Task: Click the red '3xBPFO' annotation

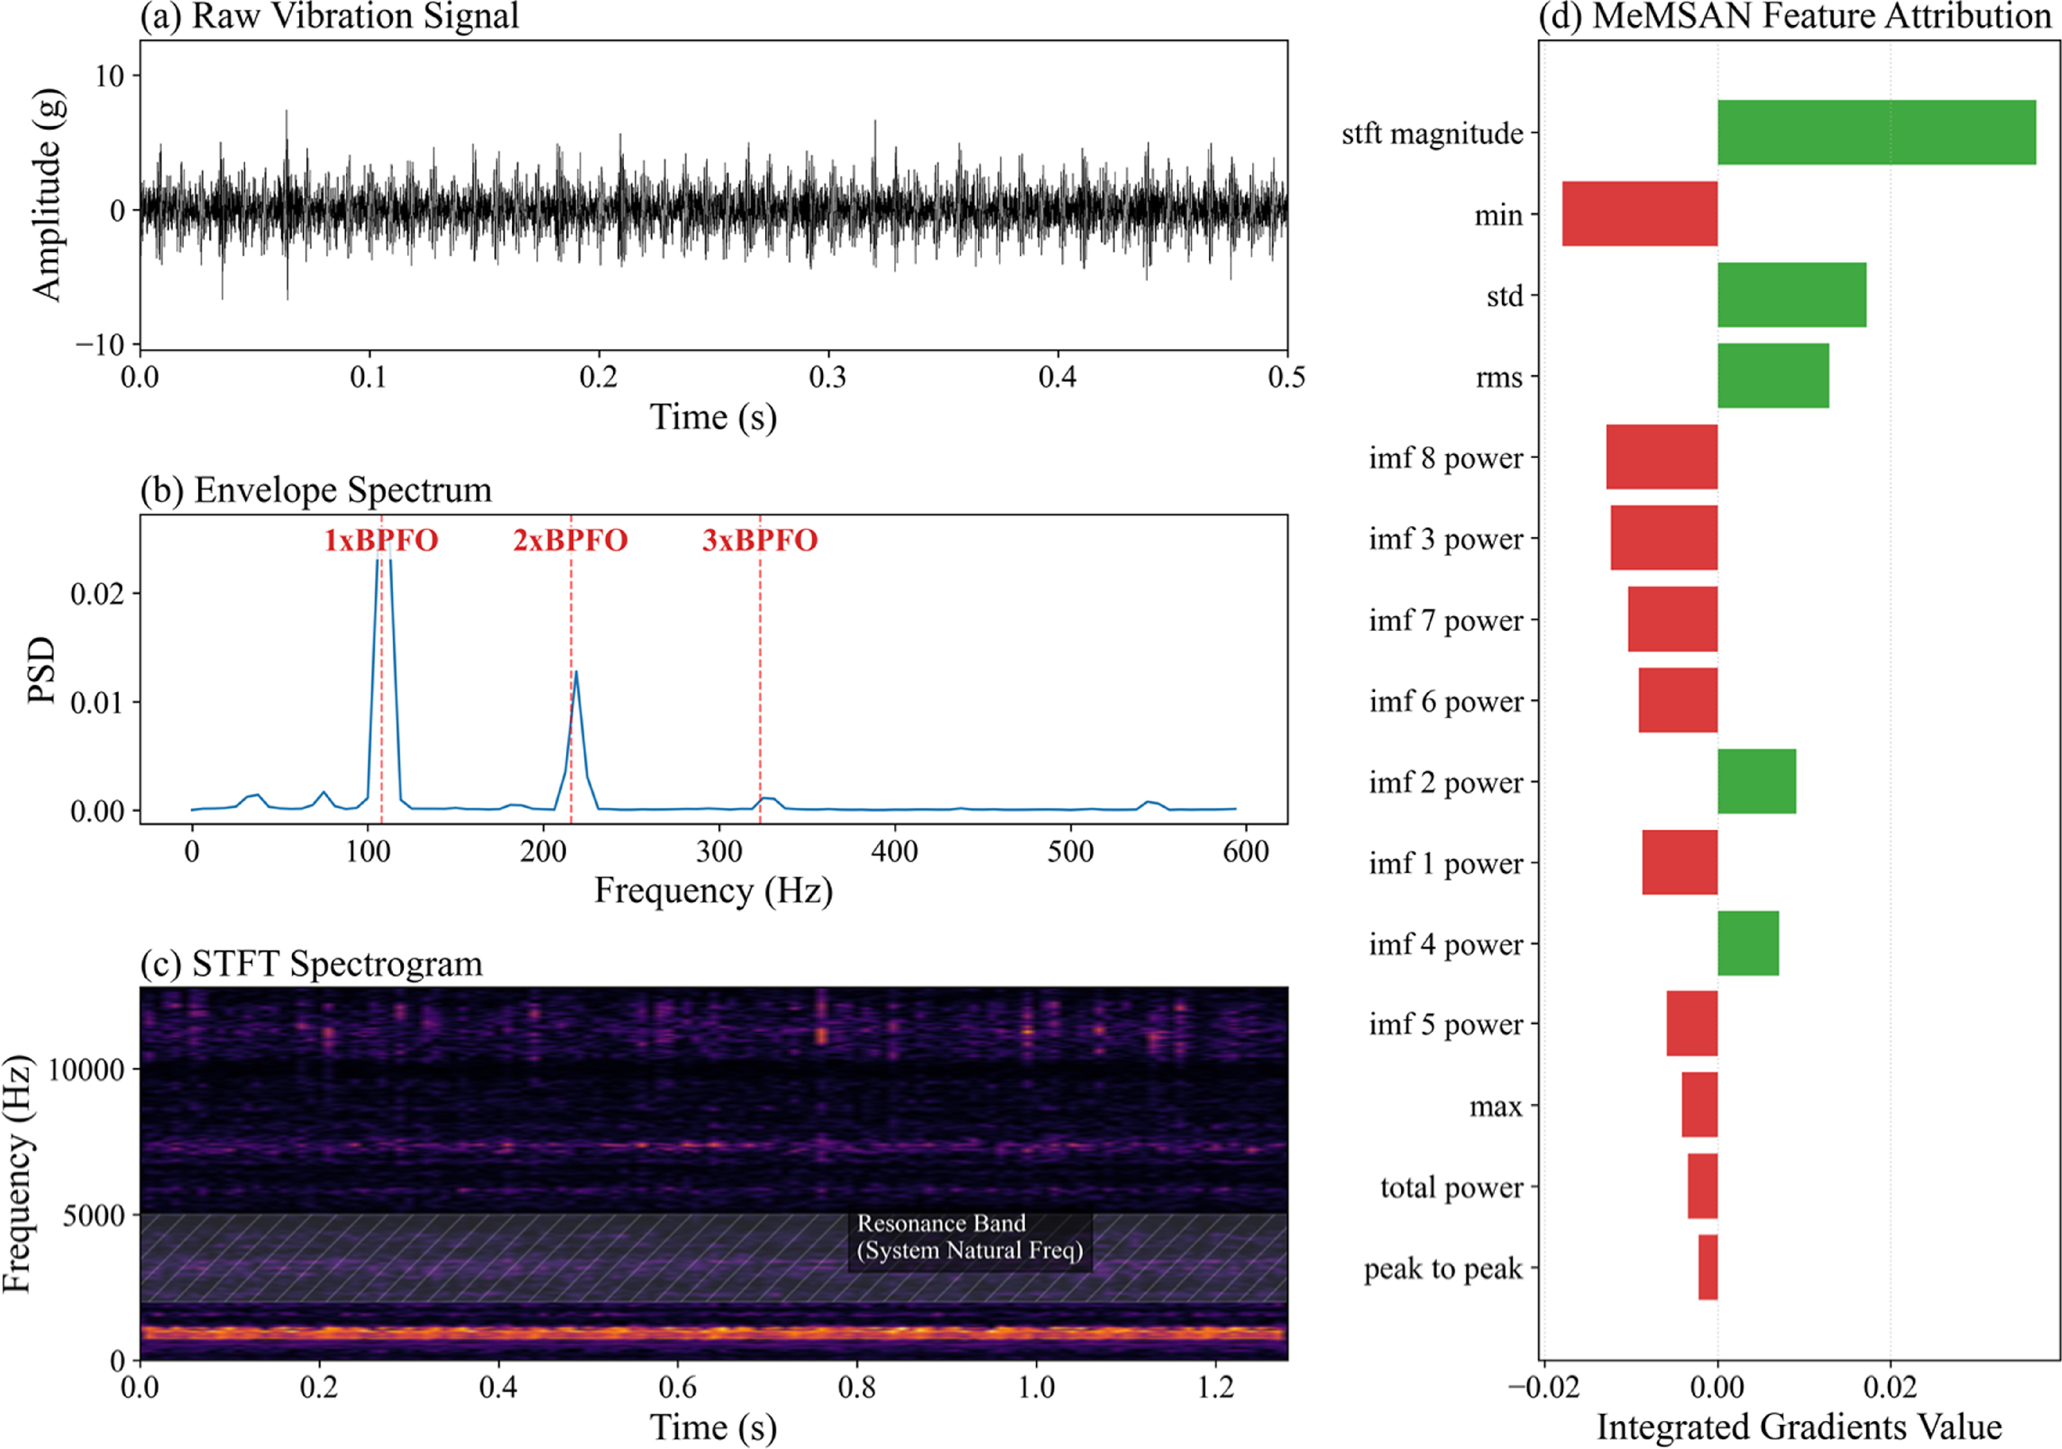Action: (x=760, y=540)
